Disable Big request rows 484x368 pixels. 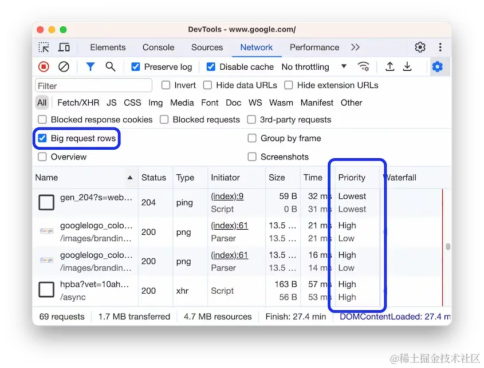(42, 138)
